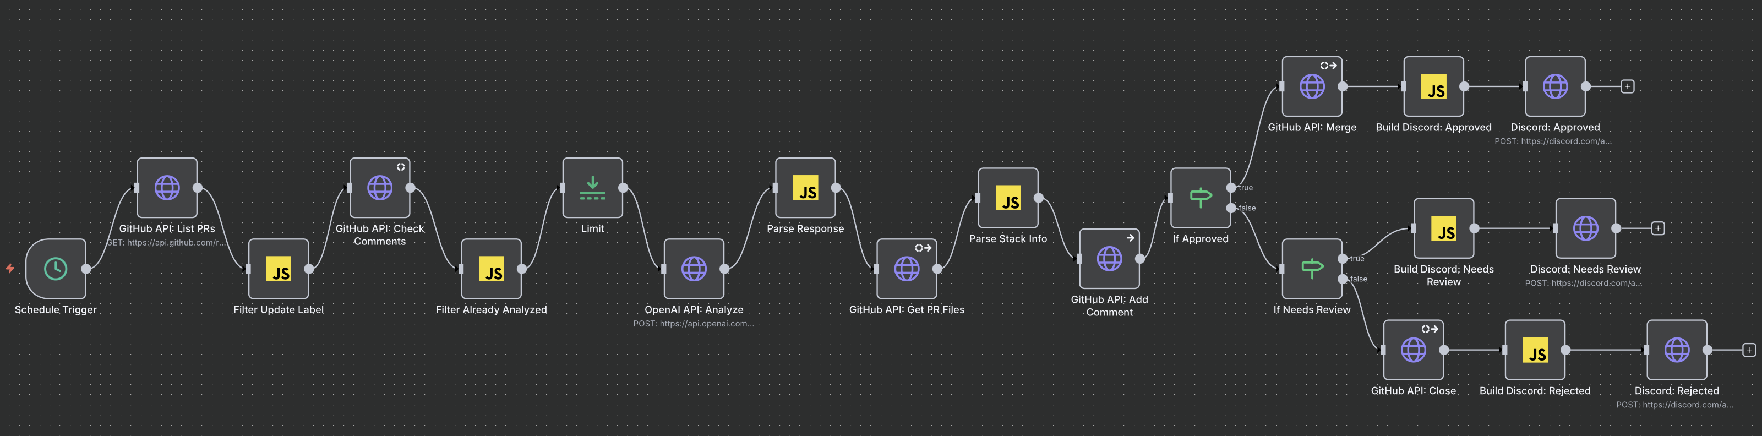Click the GitHub API: List PRs node

pos(167,188)
